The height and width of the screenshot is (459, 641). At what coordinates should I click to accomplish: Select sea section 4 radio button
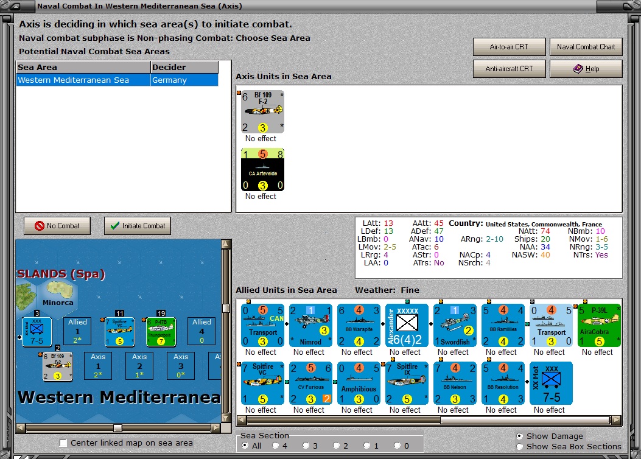[276, 446]
